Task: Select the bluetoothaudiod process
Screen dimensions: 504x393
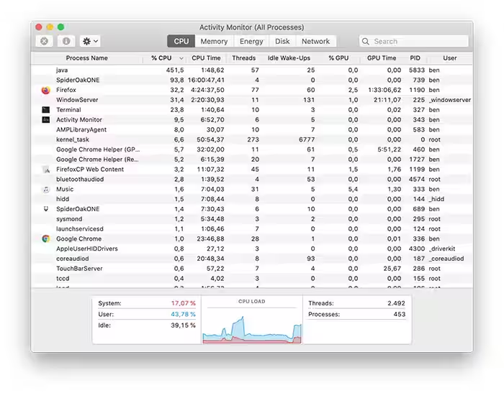Action: [x=252, y=180]
